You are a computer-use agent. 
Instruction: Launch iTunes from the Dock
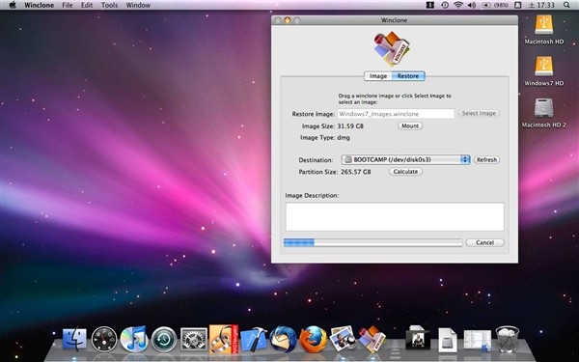coord(134,339)
